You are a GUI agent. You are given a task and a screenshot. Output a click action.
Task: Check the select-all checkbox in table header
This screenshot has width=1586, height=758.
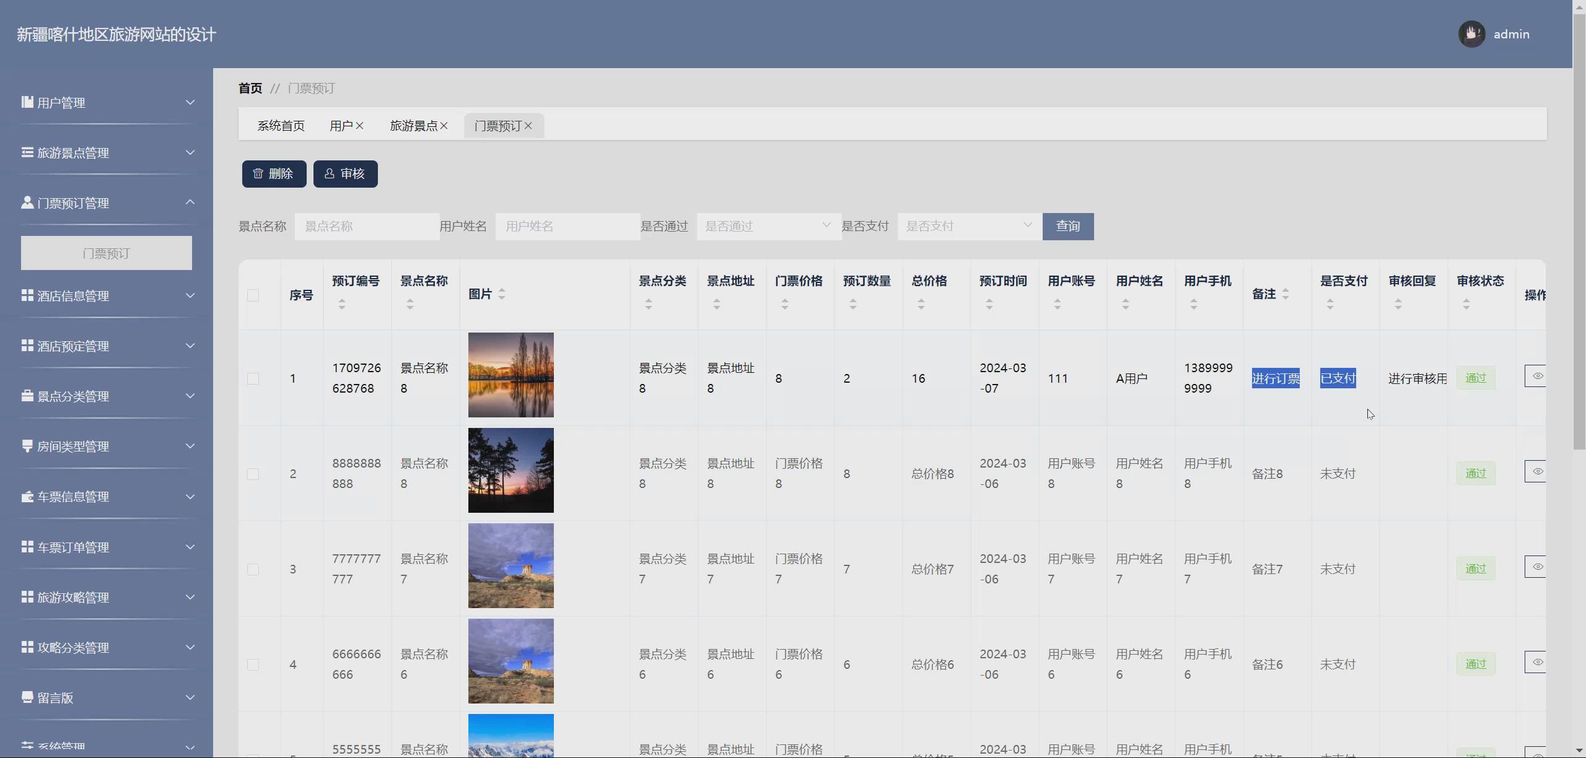click(253, 295)
